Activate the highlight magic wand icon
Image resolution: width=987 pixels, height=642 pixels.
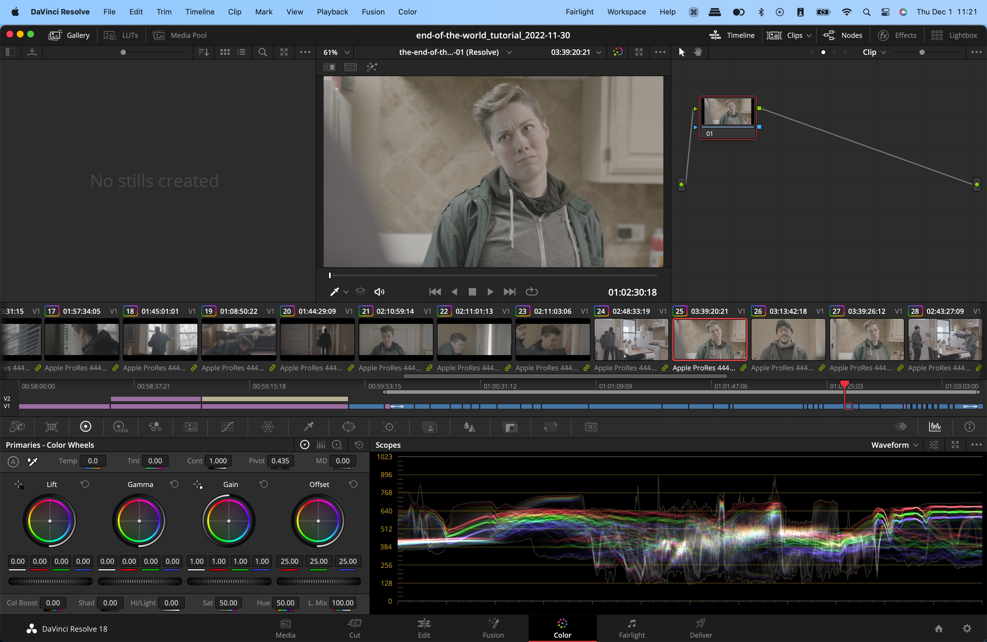pos(372,67)
